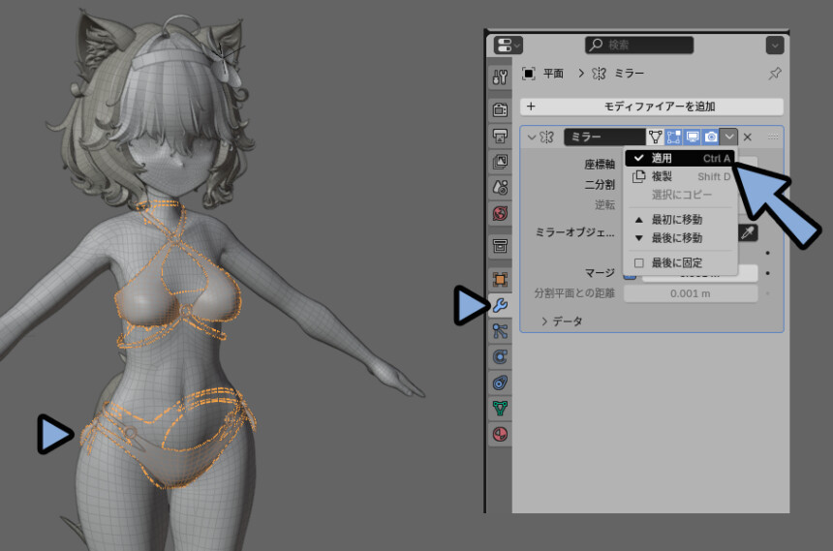The image size is (833, 551).
Task: Open the World properties tab
Action: [x=500, y=213]
